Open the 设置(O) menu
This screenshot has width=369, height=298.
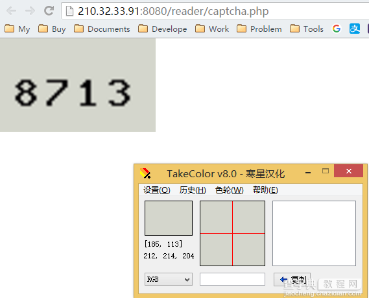tap(157, 190)
